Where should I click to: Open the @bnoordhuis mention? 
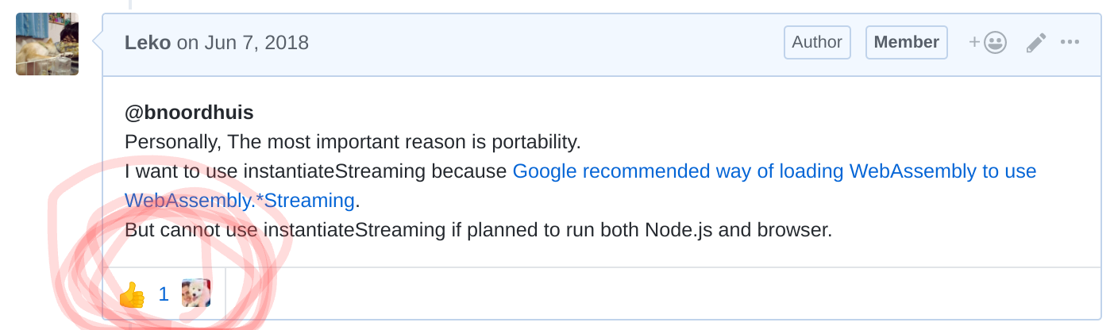(189, 113)
